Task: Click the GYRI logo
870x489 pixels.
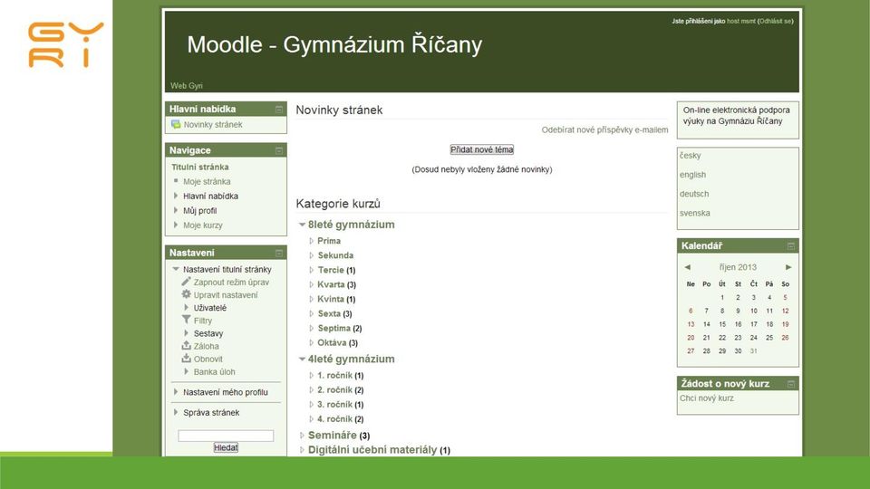Action: 65,45
